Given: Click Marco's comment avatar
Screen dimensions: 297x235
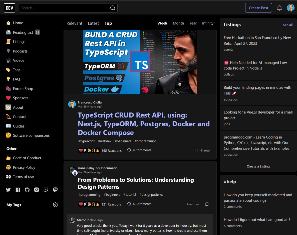Looking at the screenshot, I should tap(72, 220).
